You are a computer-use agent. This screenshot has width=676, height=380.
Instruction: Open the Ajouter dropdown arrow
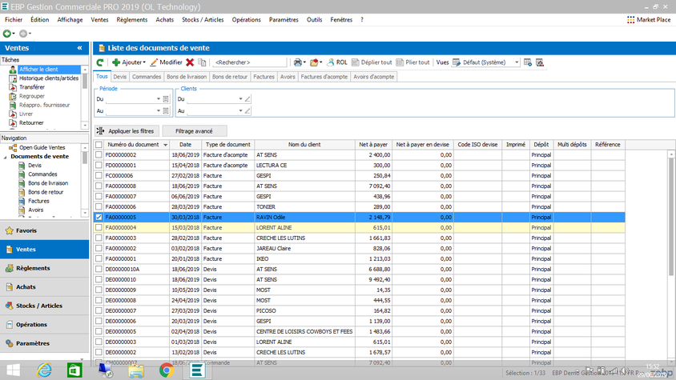point(144,62)
